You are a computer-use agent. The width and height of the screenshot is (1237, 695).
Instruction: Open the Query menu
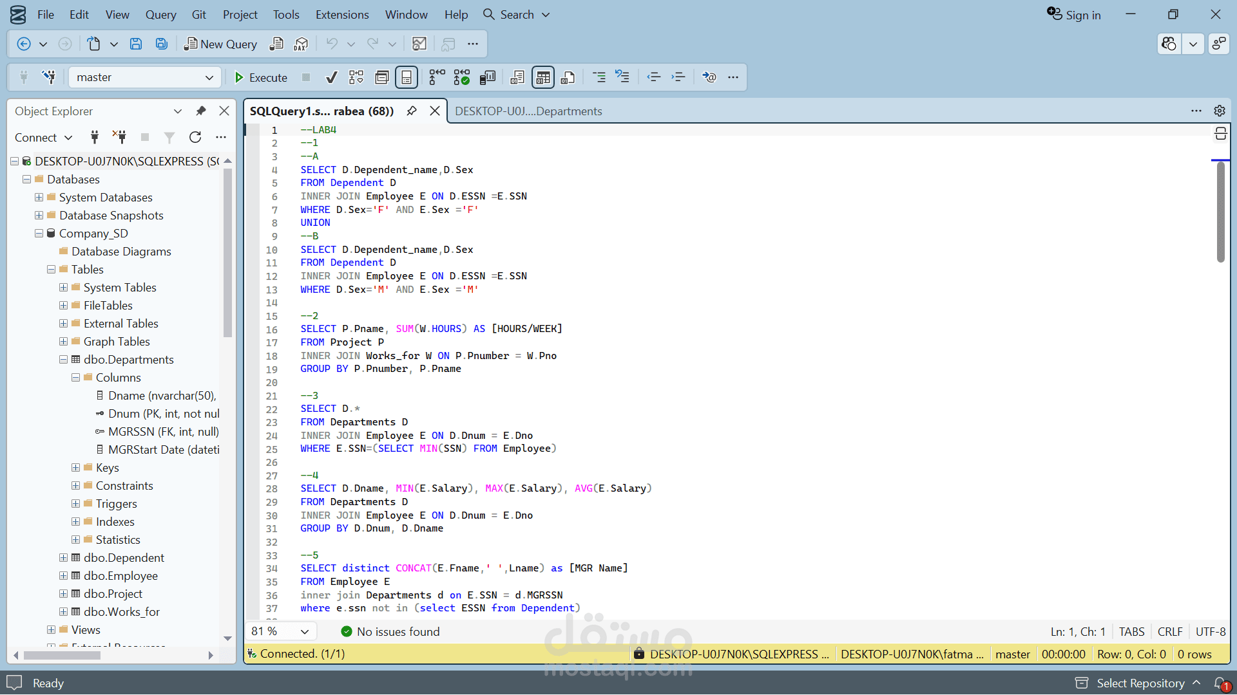click(160, 14)
